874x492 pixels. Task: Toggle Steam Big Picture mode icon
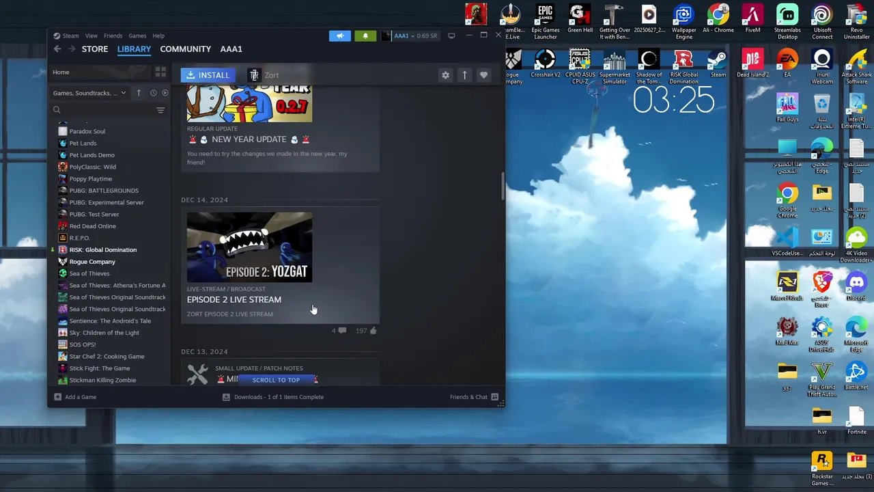coord(451,36)
